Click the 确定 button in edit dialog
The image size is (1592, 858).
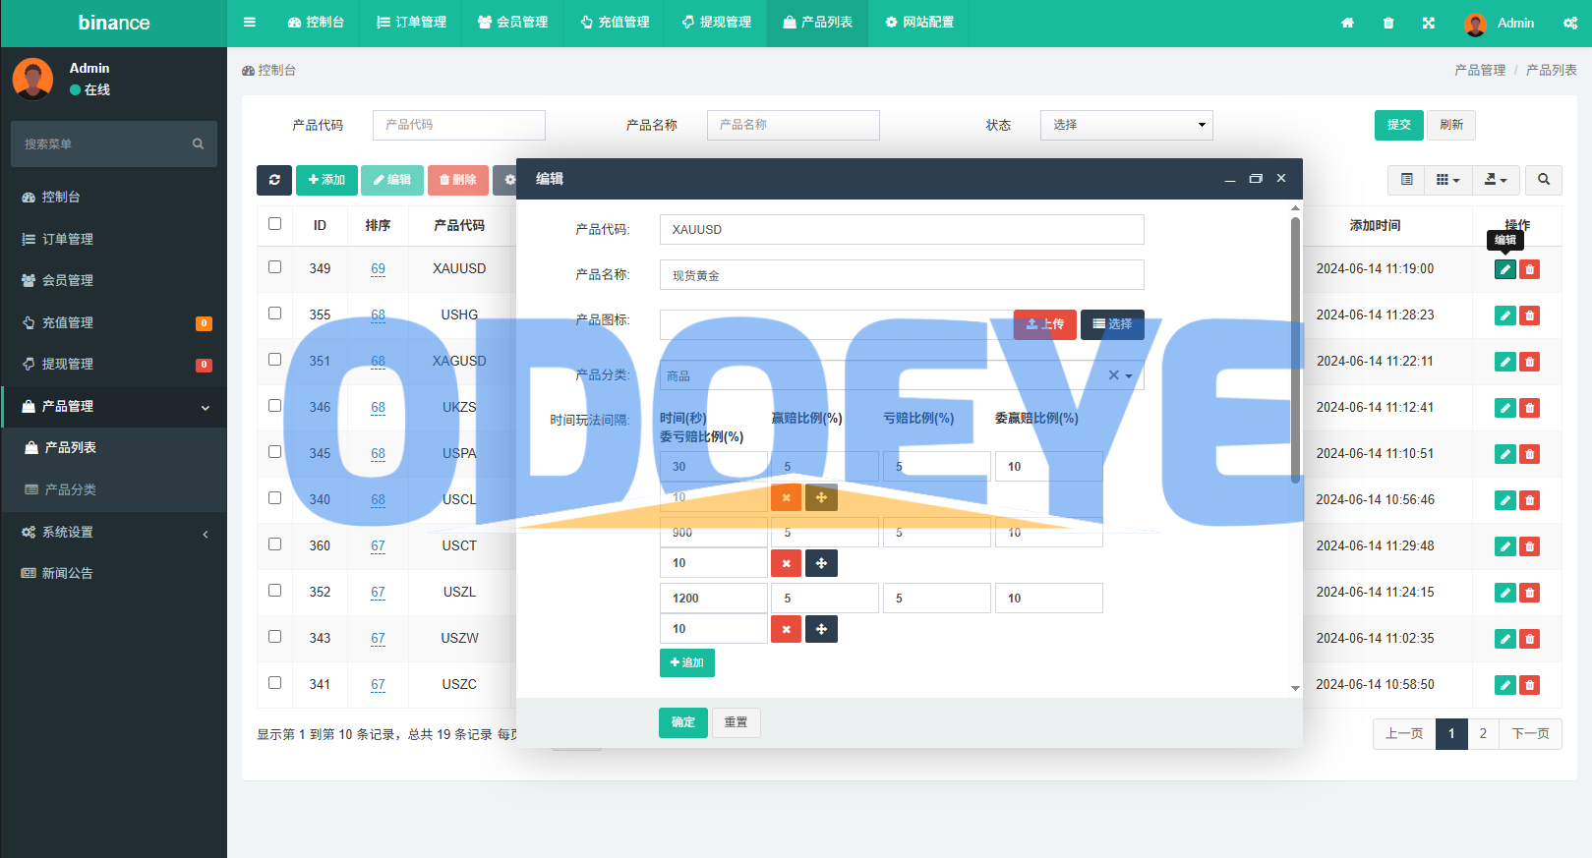tap(683, 722)
